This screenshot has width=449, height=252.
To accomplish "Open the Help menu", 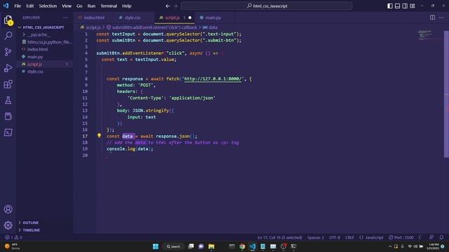I will click(126, 6).
